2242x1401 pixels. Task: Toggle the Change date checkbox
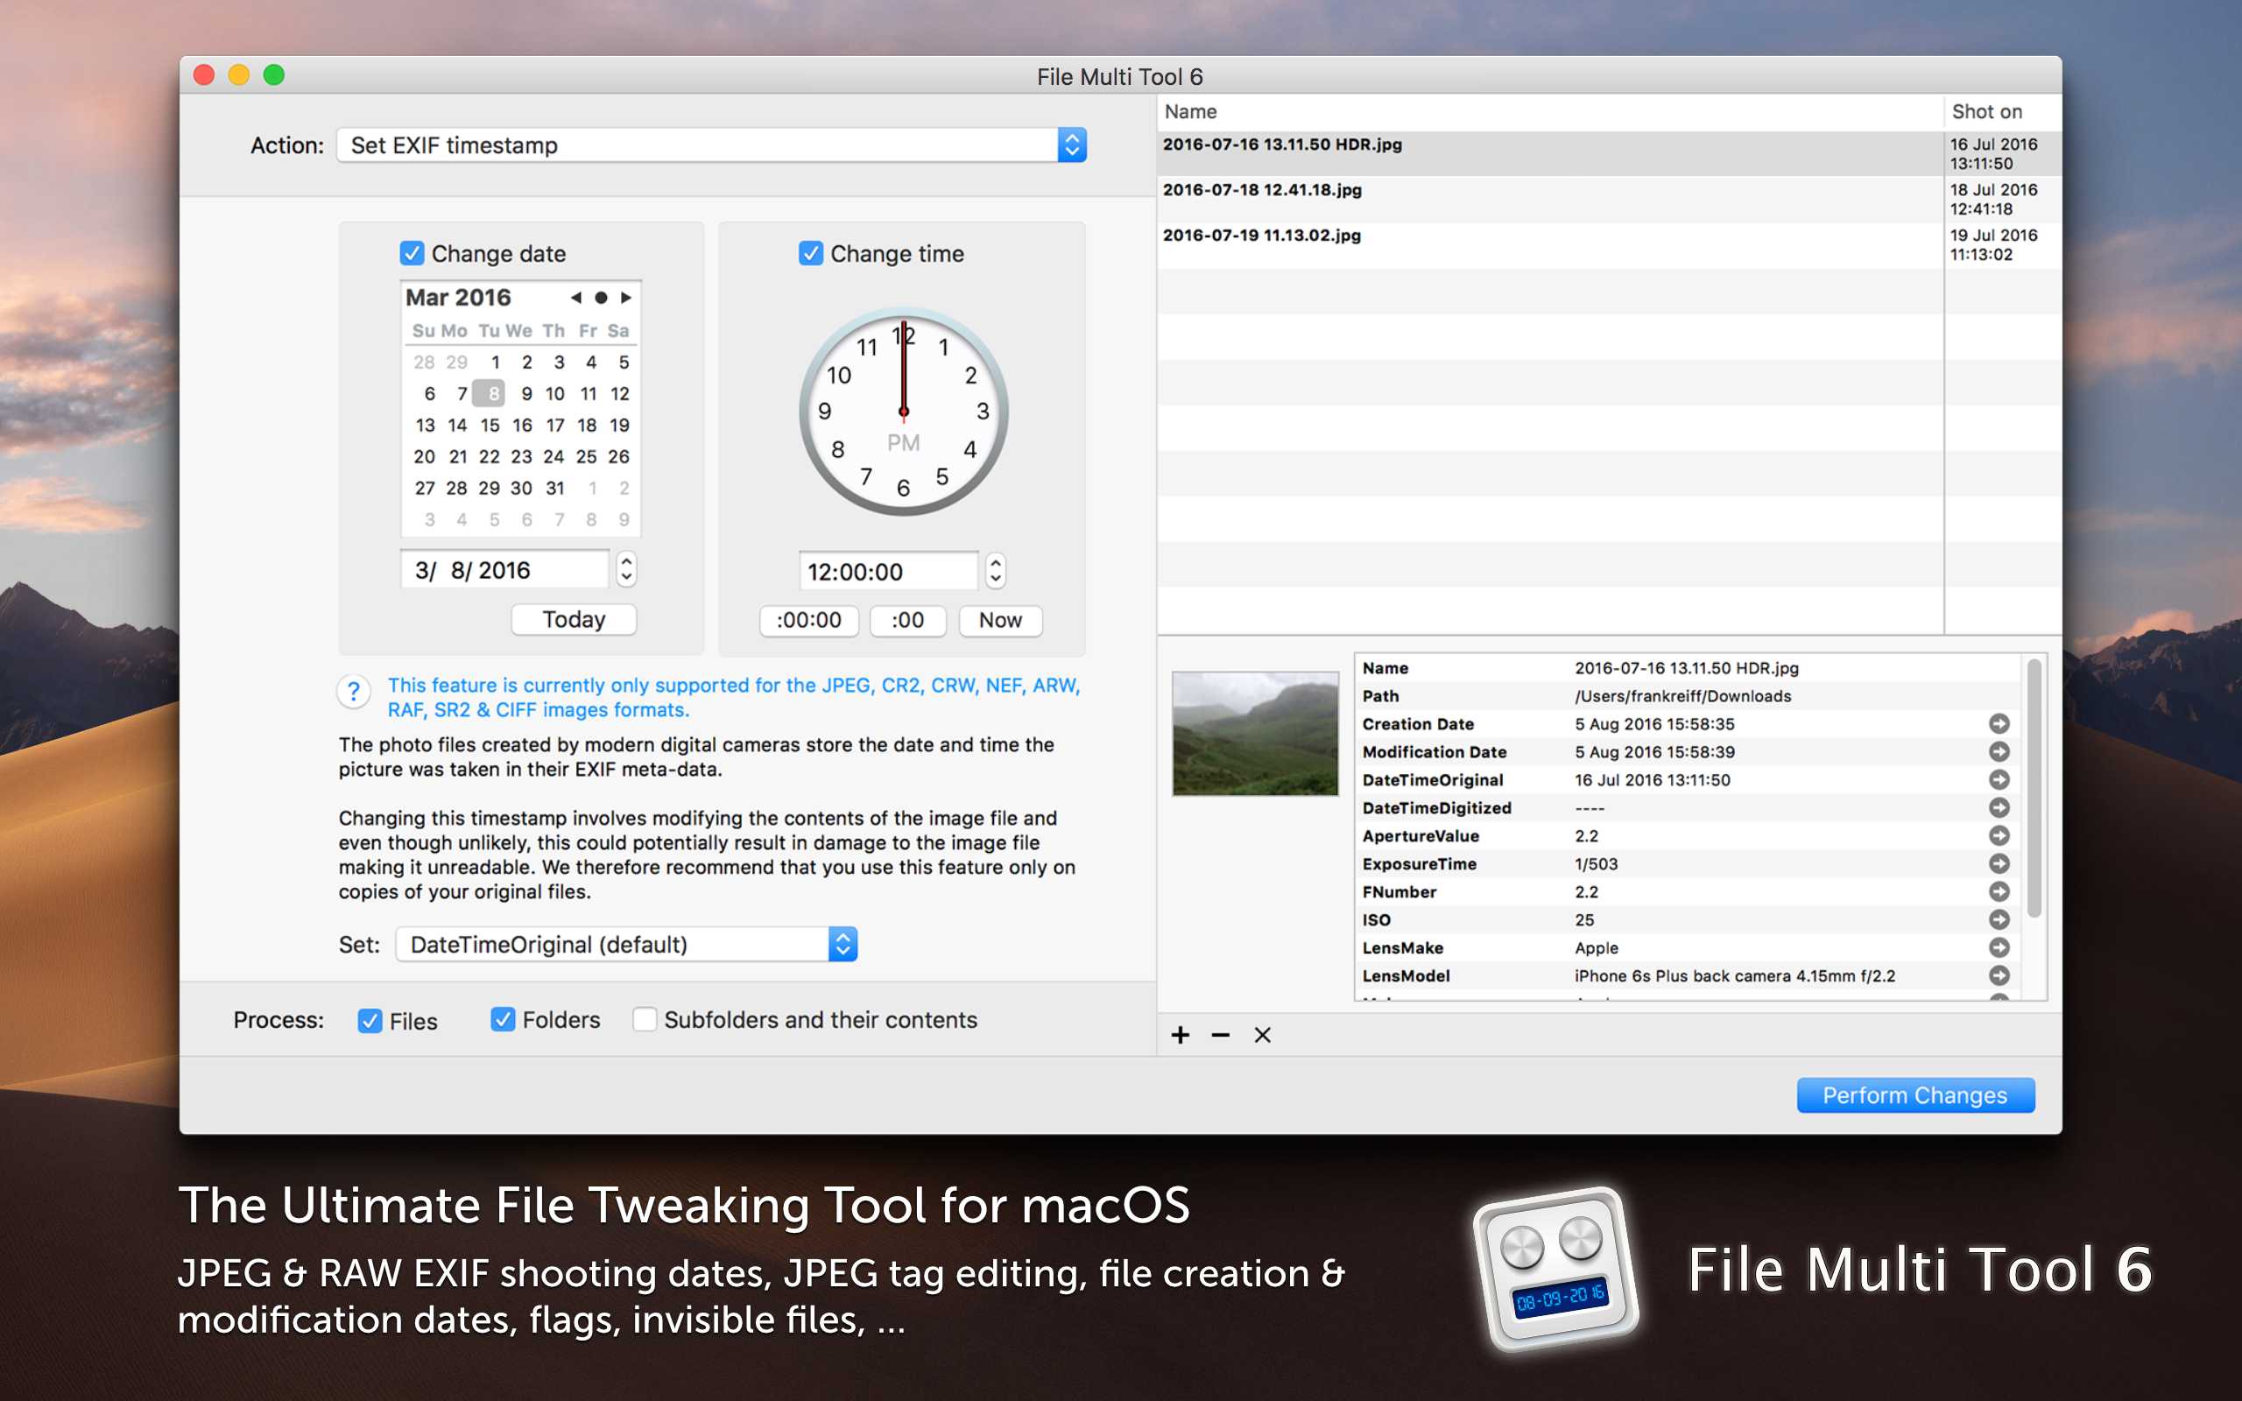pos(412,253)
